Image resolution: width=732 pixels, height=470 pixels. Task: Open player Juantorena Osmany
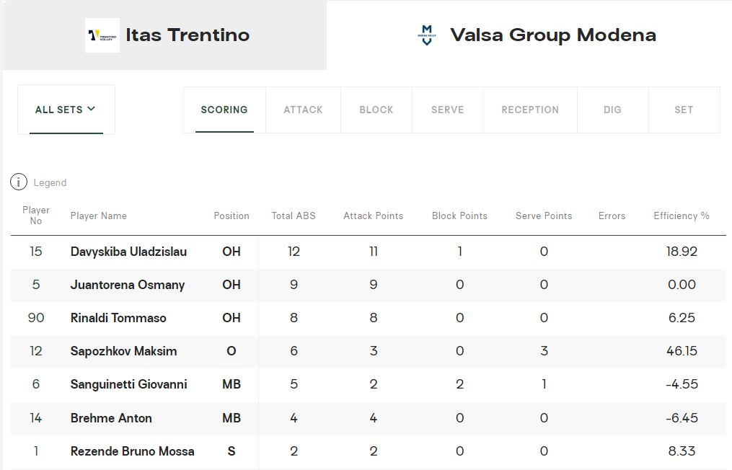(x=128, y=285)
